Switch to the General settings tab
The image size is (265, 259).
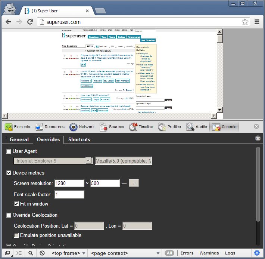19,139
